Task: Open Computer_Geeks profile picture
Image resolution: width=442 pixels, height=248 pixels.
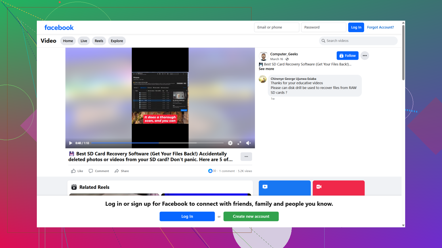Action: [x=263, y=56]
